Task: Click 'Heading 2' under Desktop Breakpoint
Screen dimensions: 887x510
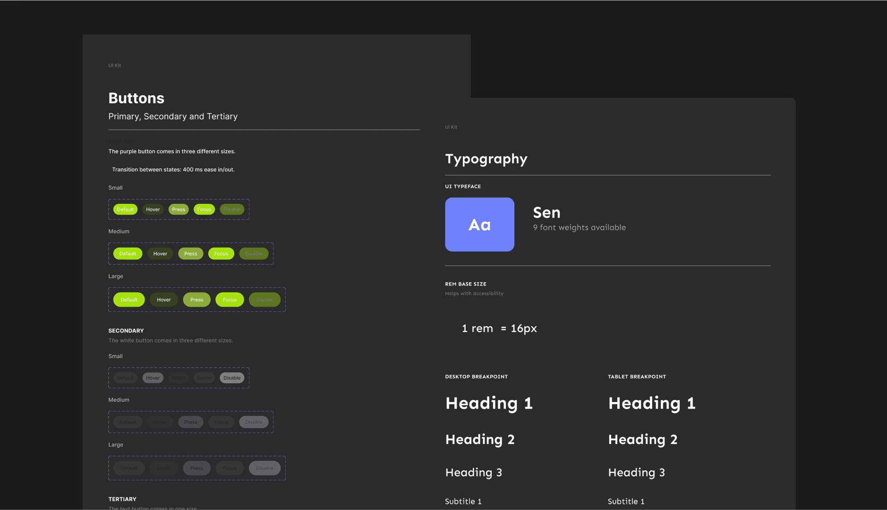Action: coord(480,440)
